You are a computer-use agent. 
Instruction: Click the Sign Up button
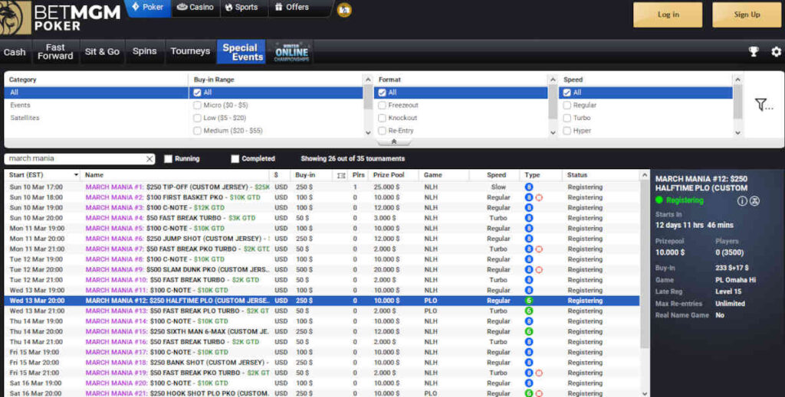747,15
